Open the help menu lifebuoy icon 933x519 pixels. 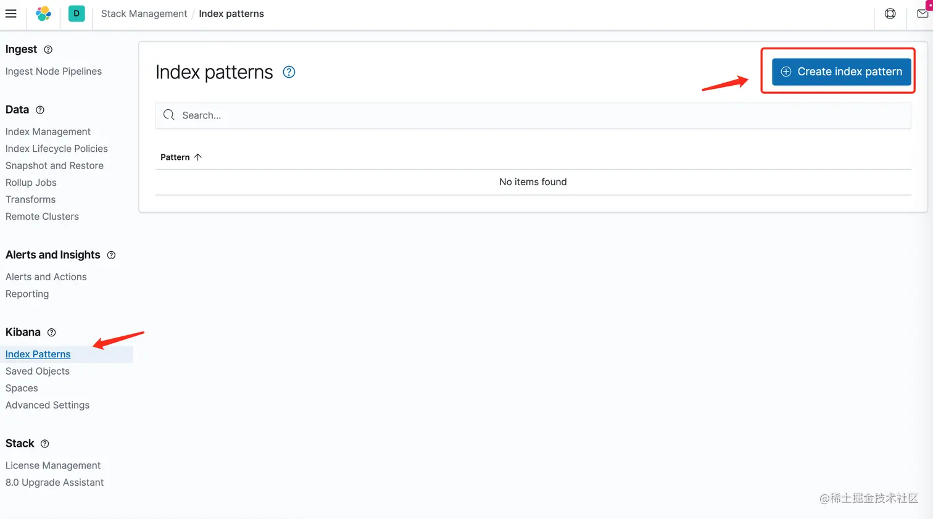click(890, 14)
